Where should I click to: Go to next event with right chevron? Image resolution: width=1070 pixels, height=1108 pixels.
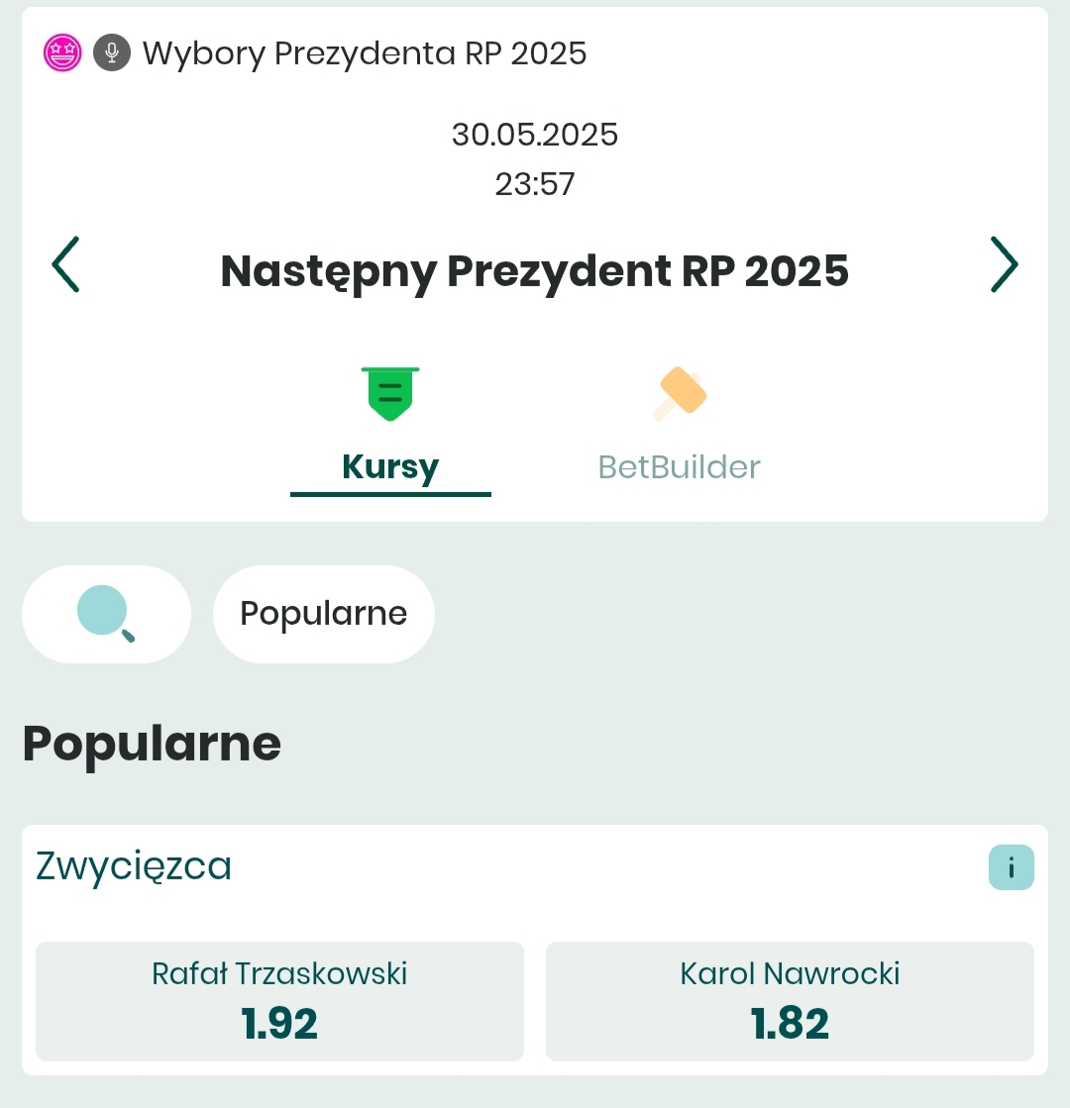[1004, 265]
